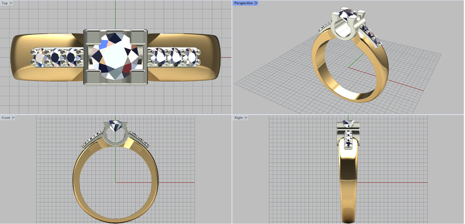Select bottom-right square prong in Top view
This screenshot has height=224, width=465.
pyautogui.click(x=138, y=77)
